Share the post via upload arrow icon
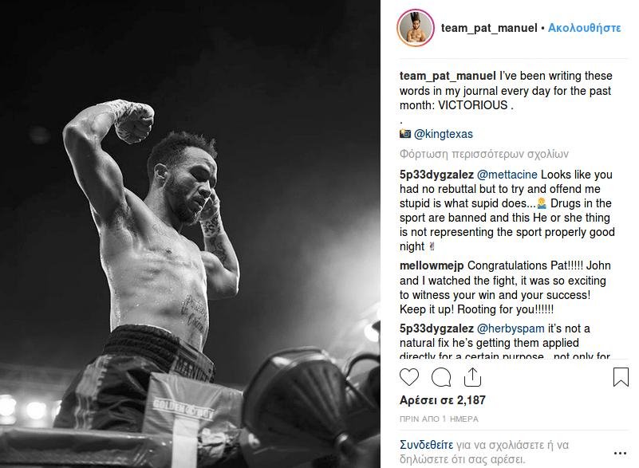 472,377
